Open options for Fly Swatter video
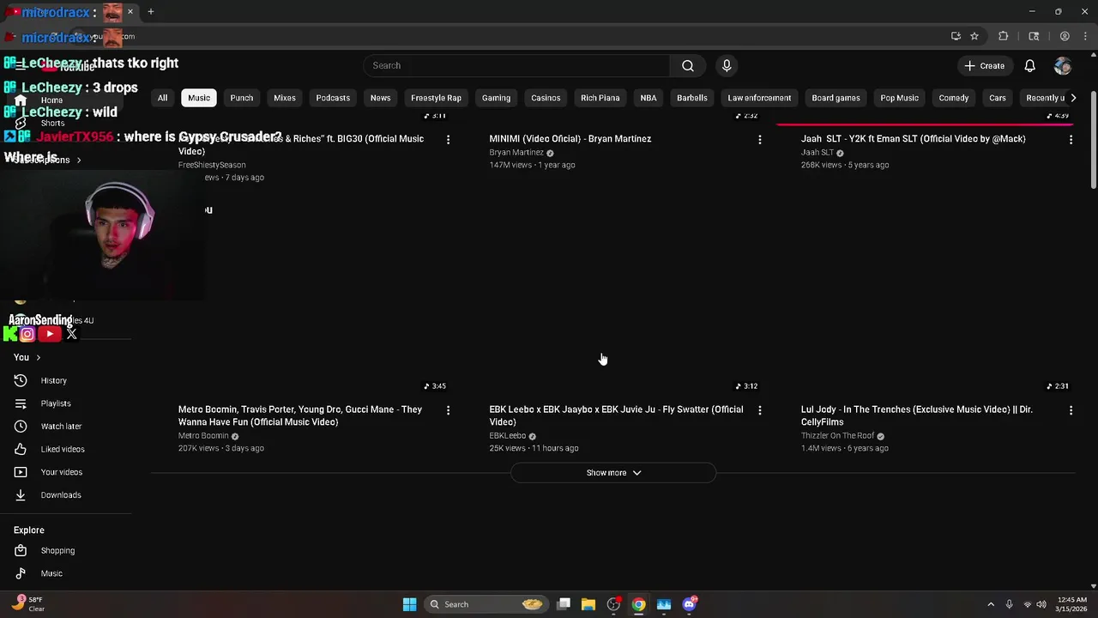The image size is (1098, 618). pos(759,410)
